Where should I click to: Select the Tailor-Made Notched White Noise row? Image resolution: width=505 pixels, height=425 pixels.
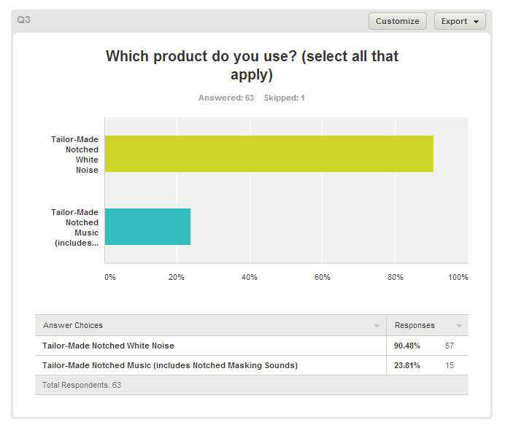(109, 346)
